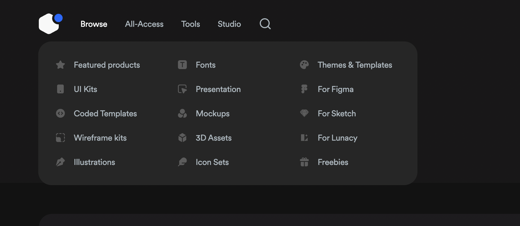Image resolution: width=520 pixels, height=226 pixels.
Task: Click the Figma logo icon
Action: click(x=304, y=89)
